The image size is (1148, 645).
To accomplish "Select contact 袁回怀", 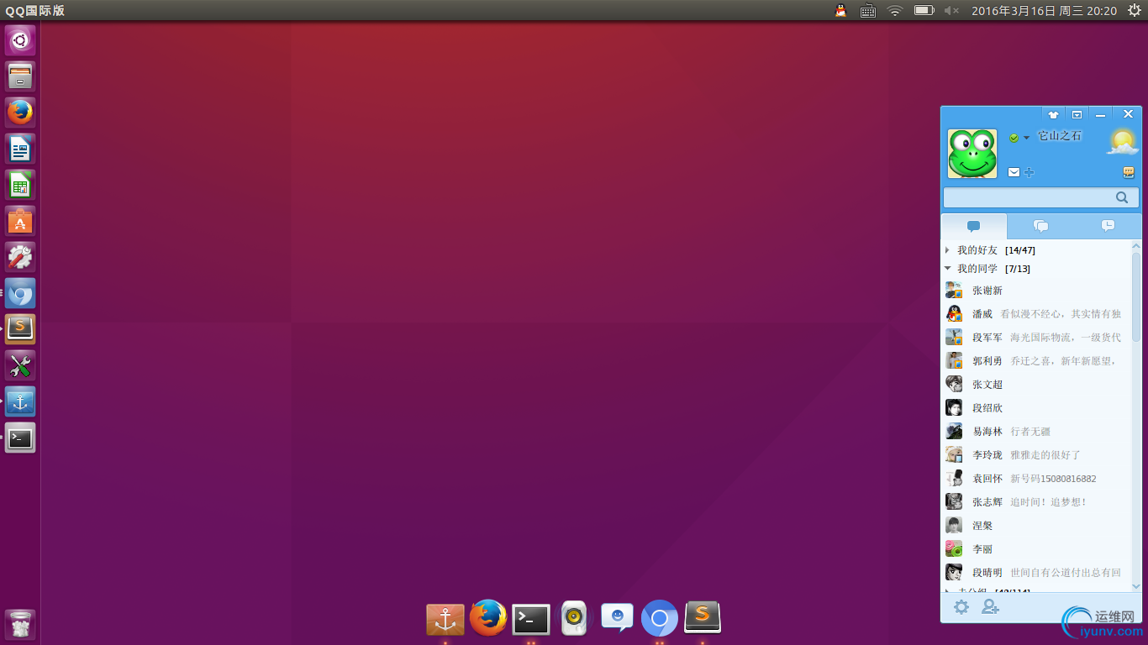I will [1036, 479].
